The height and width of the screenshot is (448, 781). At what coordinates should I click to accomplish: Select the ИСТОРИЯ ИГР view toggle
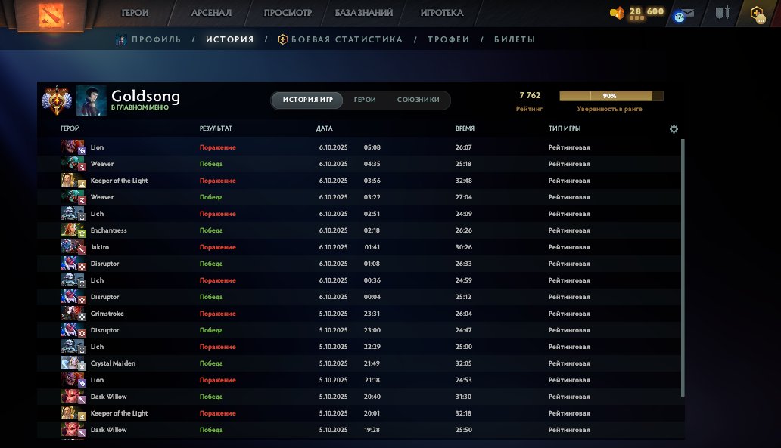pos(307,100)
